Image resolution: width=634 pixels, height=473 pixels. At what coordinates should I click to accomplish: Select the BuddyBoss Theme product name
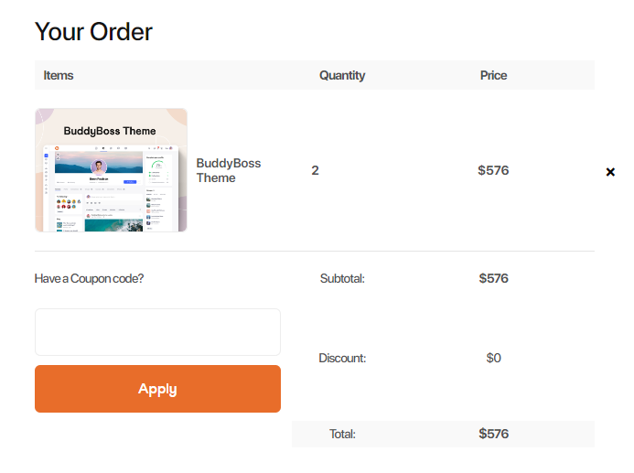point(229,170)
